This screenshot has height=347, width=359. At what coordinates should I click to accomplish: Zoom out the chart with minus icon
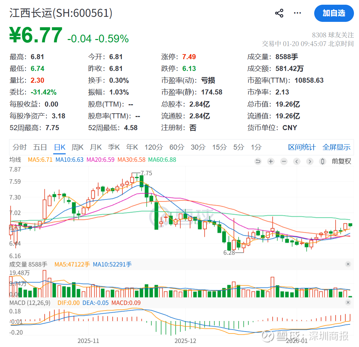tap(284, 161)
